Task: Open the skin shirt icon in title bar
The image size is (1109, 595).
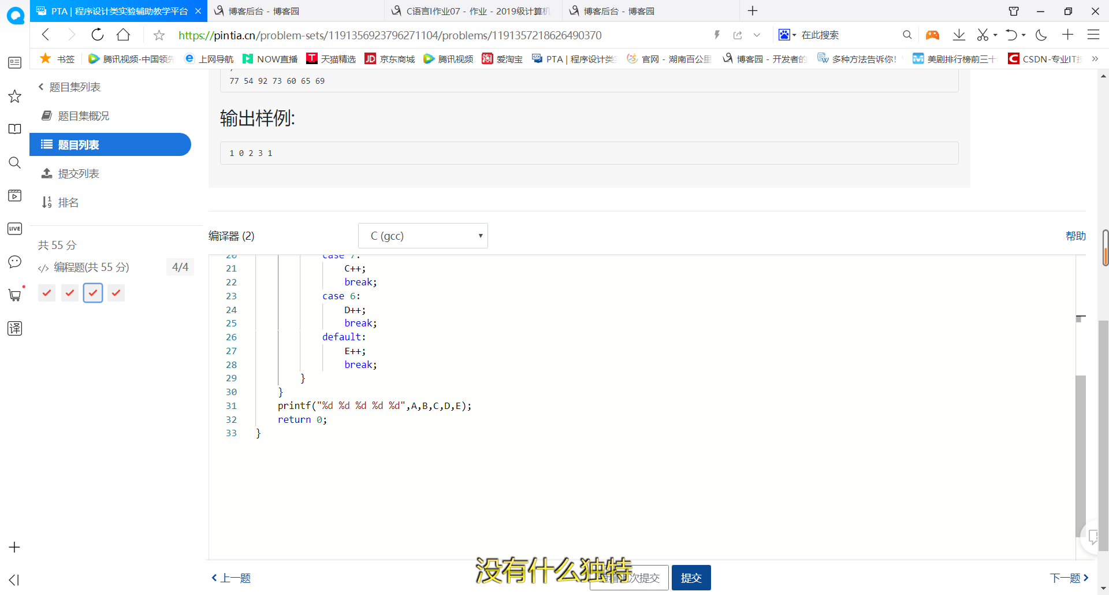Action: click(x=1014, y=11)
